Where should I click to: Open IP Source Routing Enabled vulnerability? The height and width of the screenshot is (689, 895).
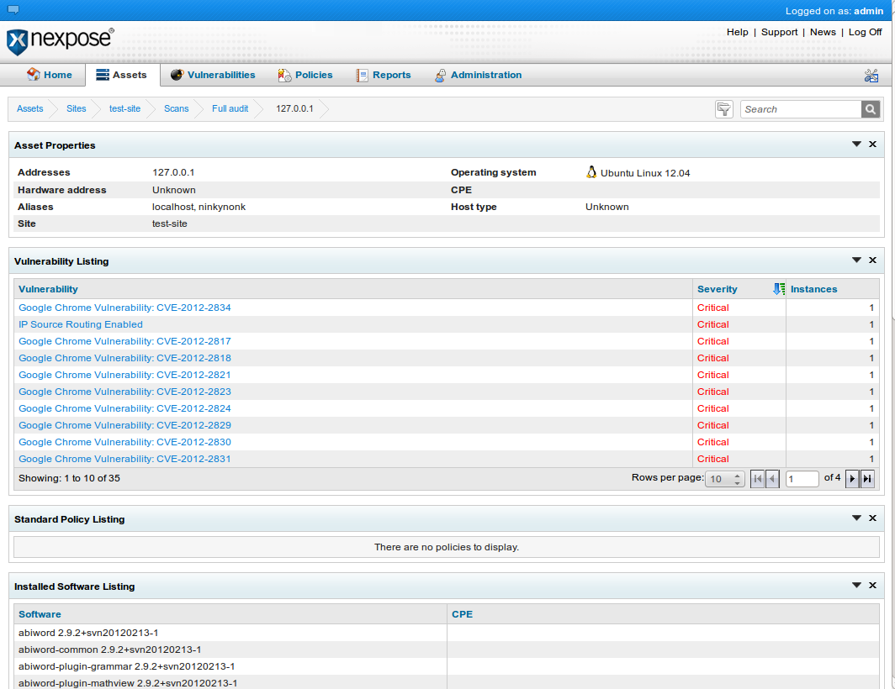[81, 324]
